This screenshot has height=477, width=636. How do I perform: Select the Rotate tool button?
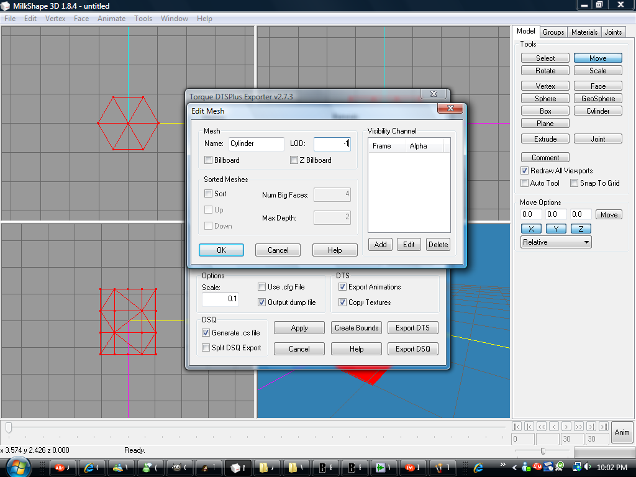pos(545,71)
